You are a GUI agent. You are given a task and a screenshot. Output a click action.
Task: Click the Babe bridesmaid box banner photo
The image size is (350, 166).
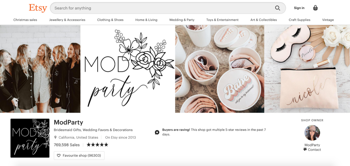point(220,69)
